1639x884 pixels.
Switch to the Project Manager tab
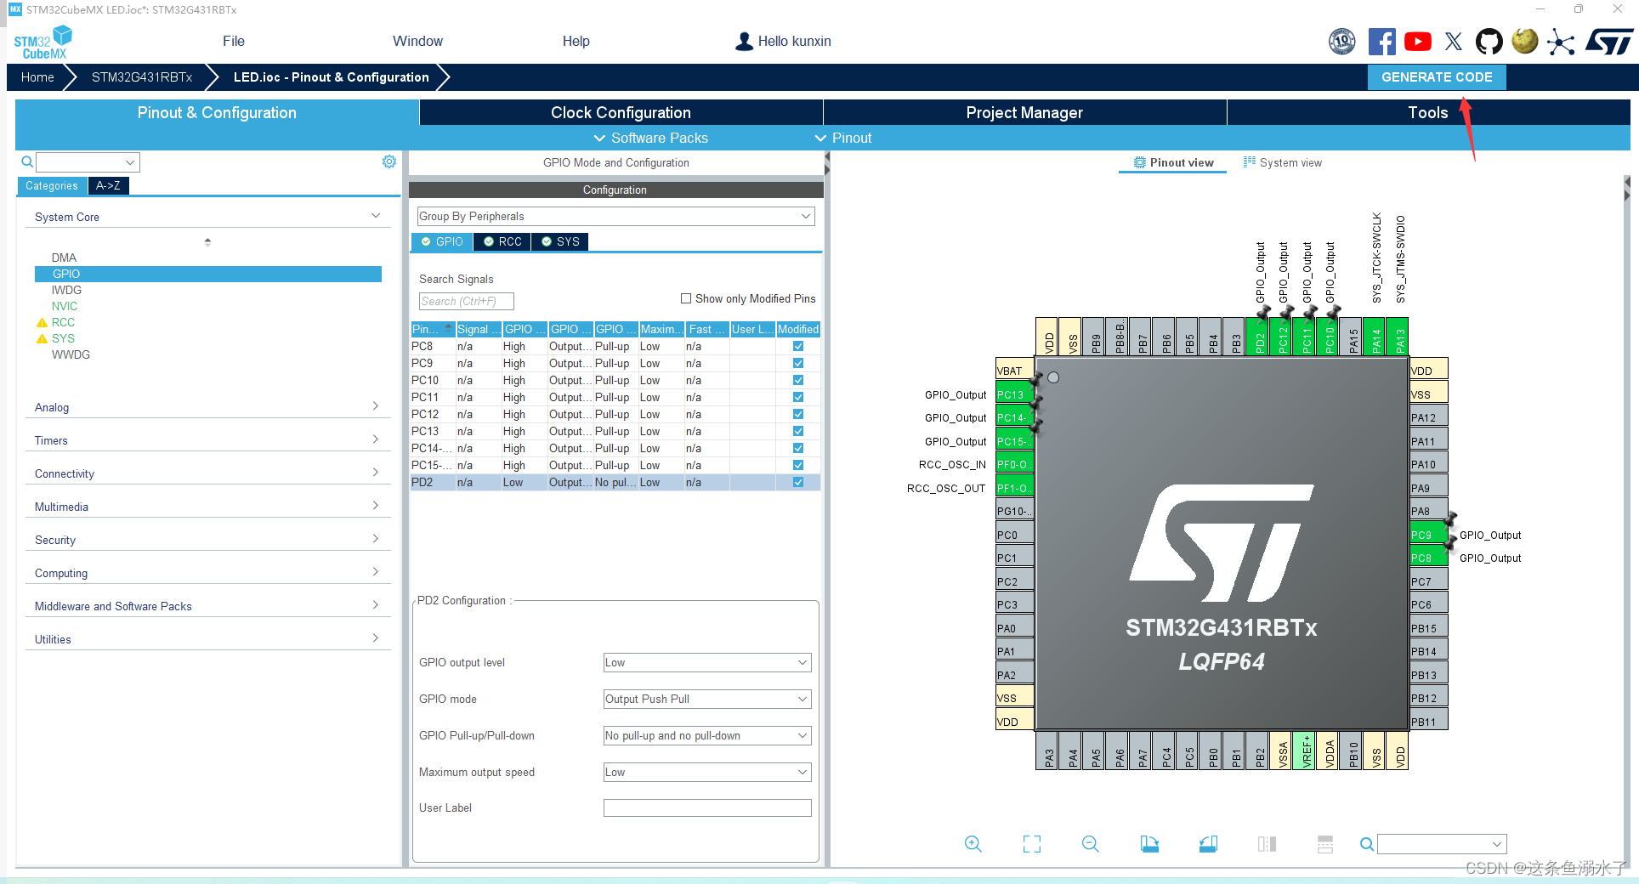point(1024,112)
